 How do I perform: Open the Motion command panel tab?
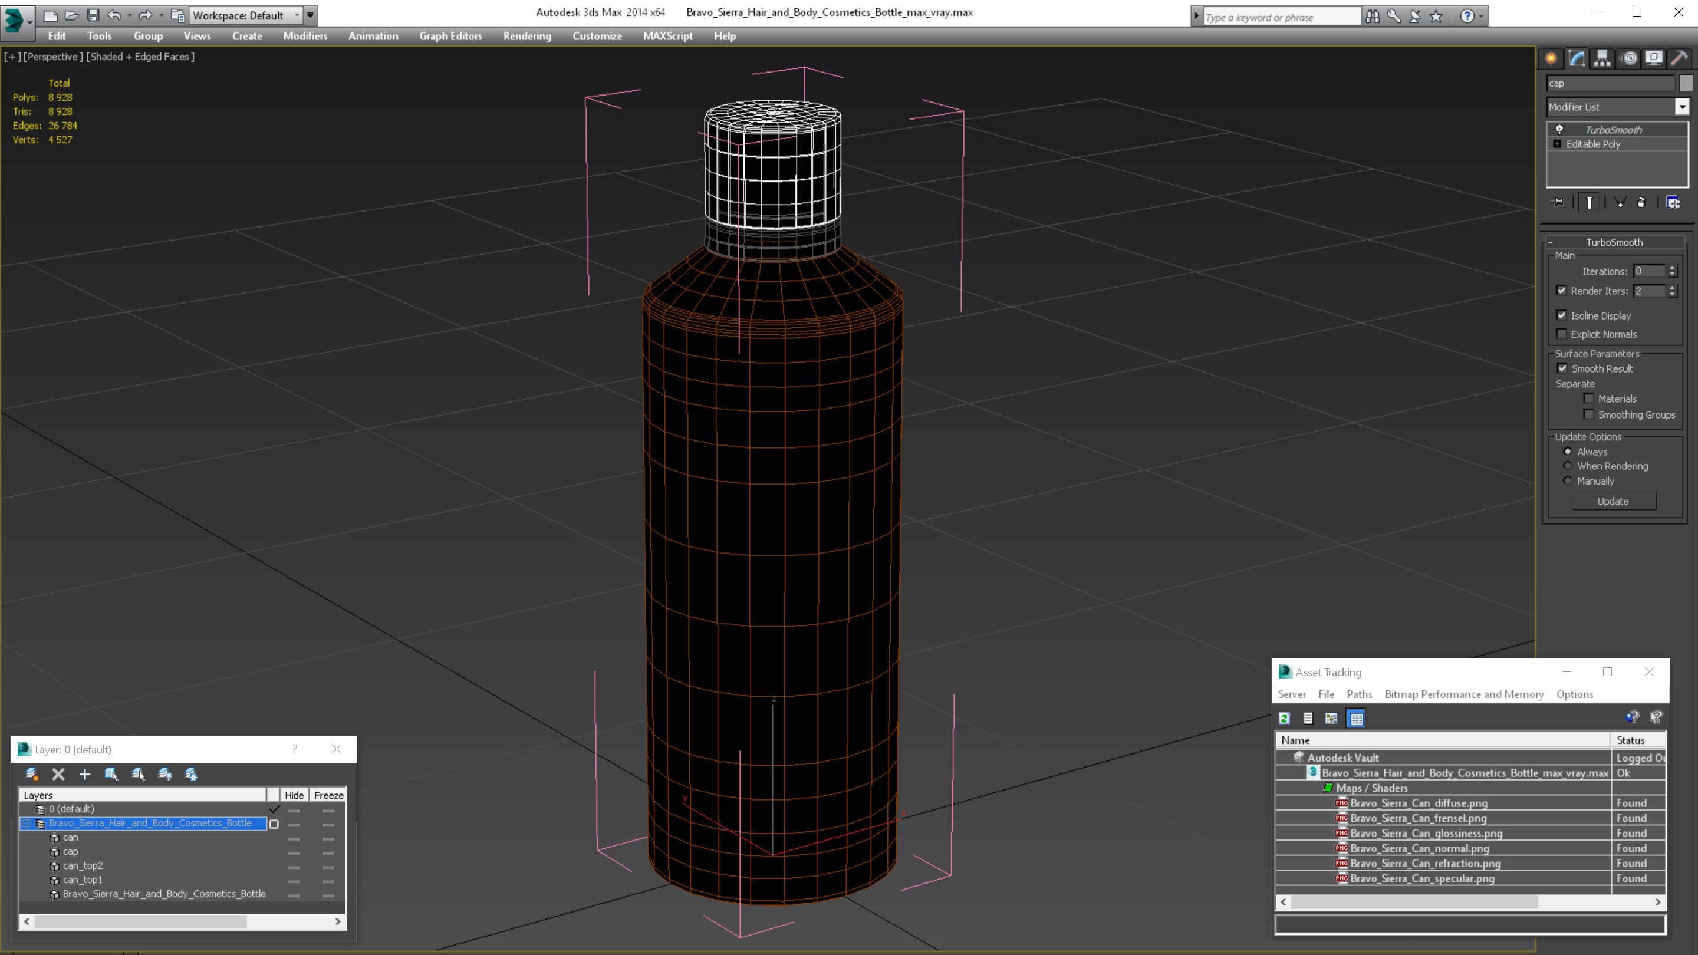tap(1629, 59)
